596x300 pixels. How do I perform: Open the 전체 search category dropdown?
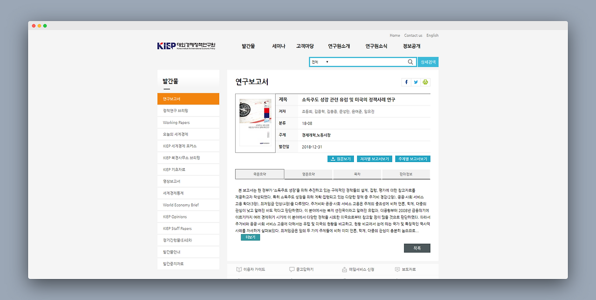click(x=320, y=62)
